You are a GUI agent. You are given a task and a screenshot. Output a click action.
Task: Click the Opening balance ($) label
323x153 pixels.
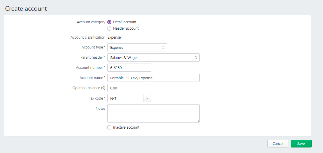tap(89, 88)
